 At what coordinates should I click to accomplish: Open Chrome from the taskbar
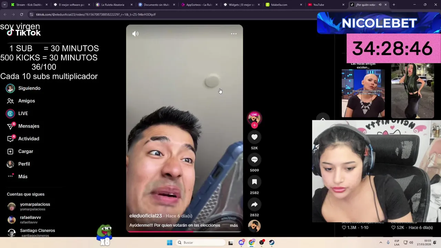(x=252, y=242)
